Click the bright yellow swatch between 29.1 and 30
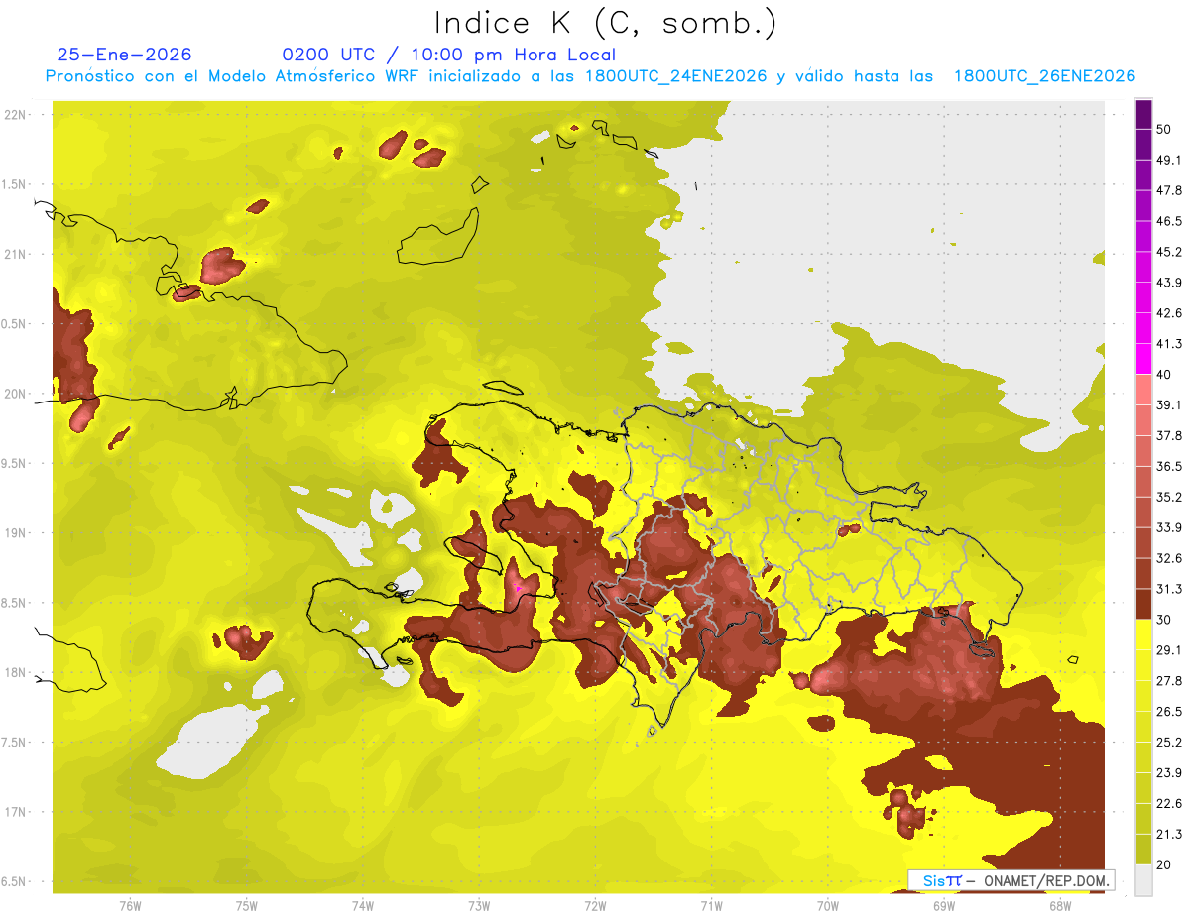This screenshot has height=919, width=1190. click(1143, 634)
